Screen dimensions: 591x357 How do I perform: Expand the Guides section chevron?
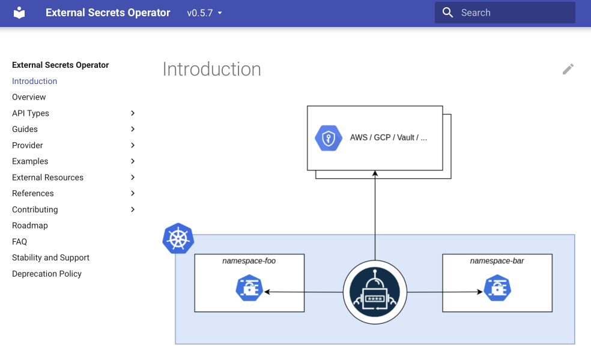[133, 129]
